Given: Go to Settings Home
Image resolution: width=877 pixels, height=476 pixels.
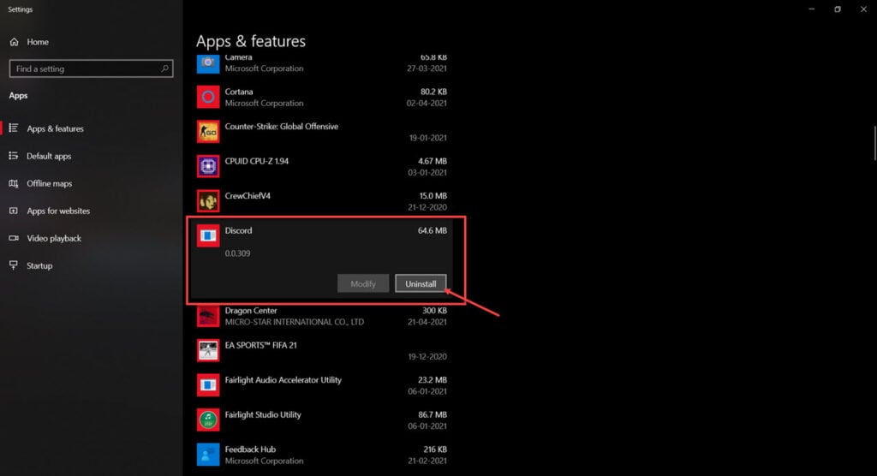Looking at the screenshot, I should (38, 42).
